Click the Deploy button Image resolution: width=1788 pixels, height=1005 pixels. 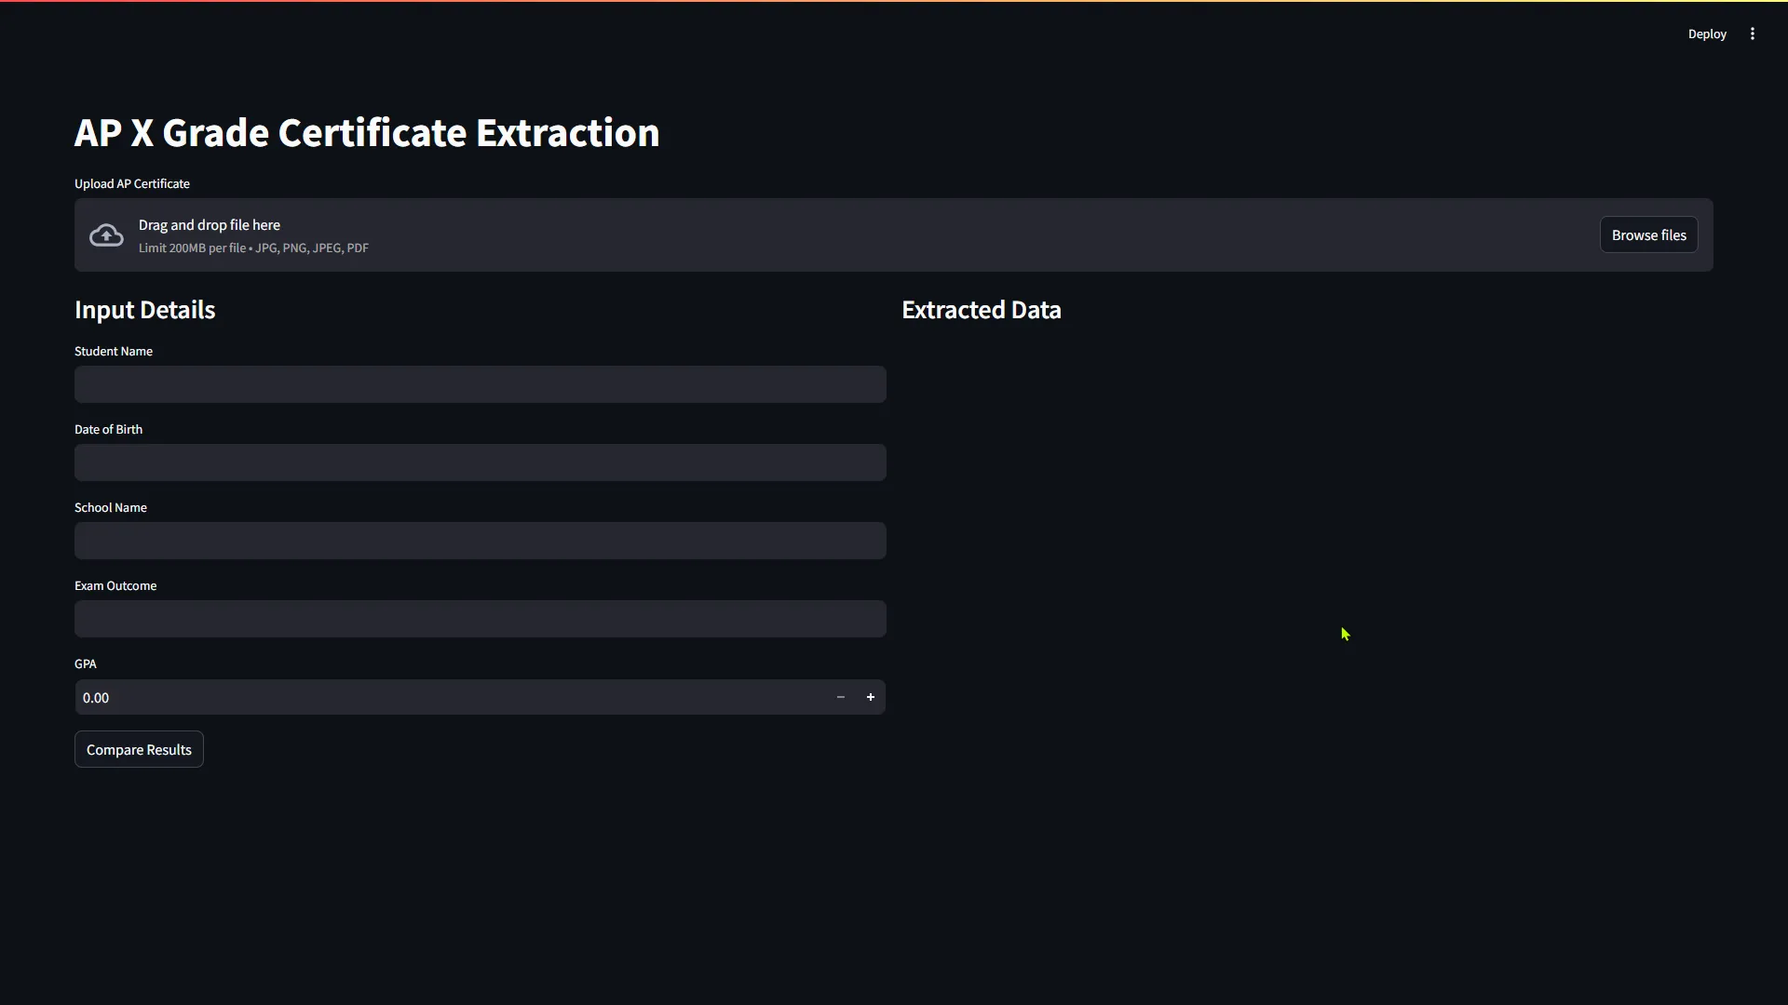[1709, 33]
